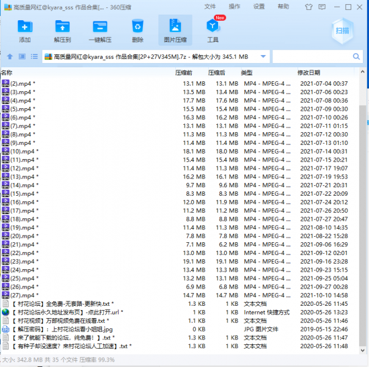Click the 删除 (Delete) toolbar icon
This screenshot has width=369, height=367.
(x=137, y=31)
